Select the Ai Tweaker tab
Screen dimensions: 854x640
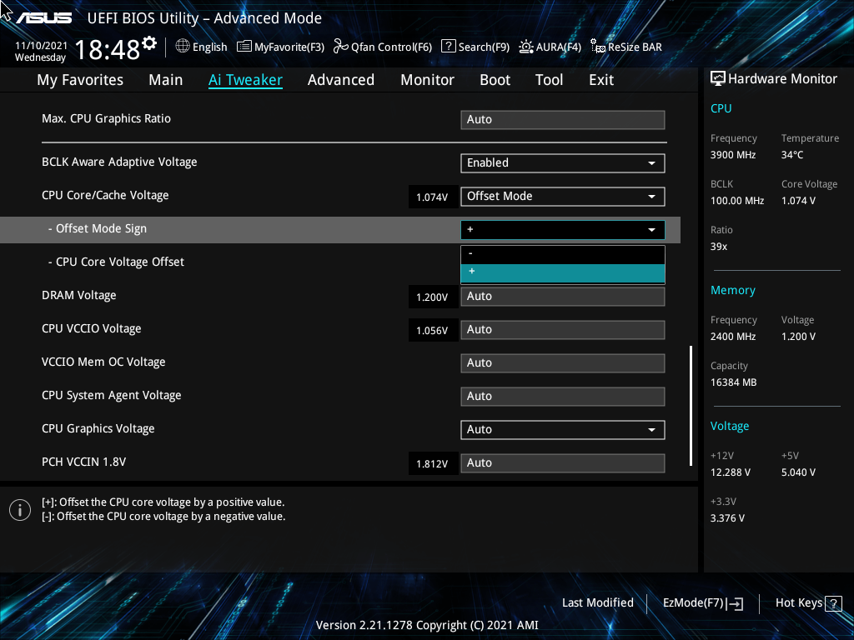click(245, 80)
